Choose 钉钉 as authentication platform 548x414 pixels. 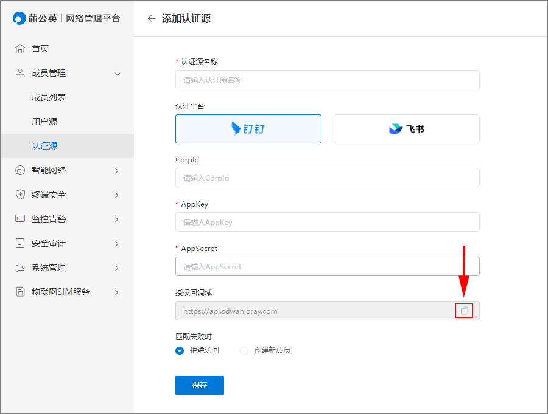(248, 129)
